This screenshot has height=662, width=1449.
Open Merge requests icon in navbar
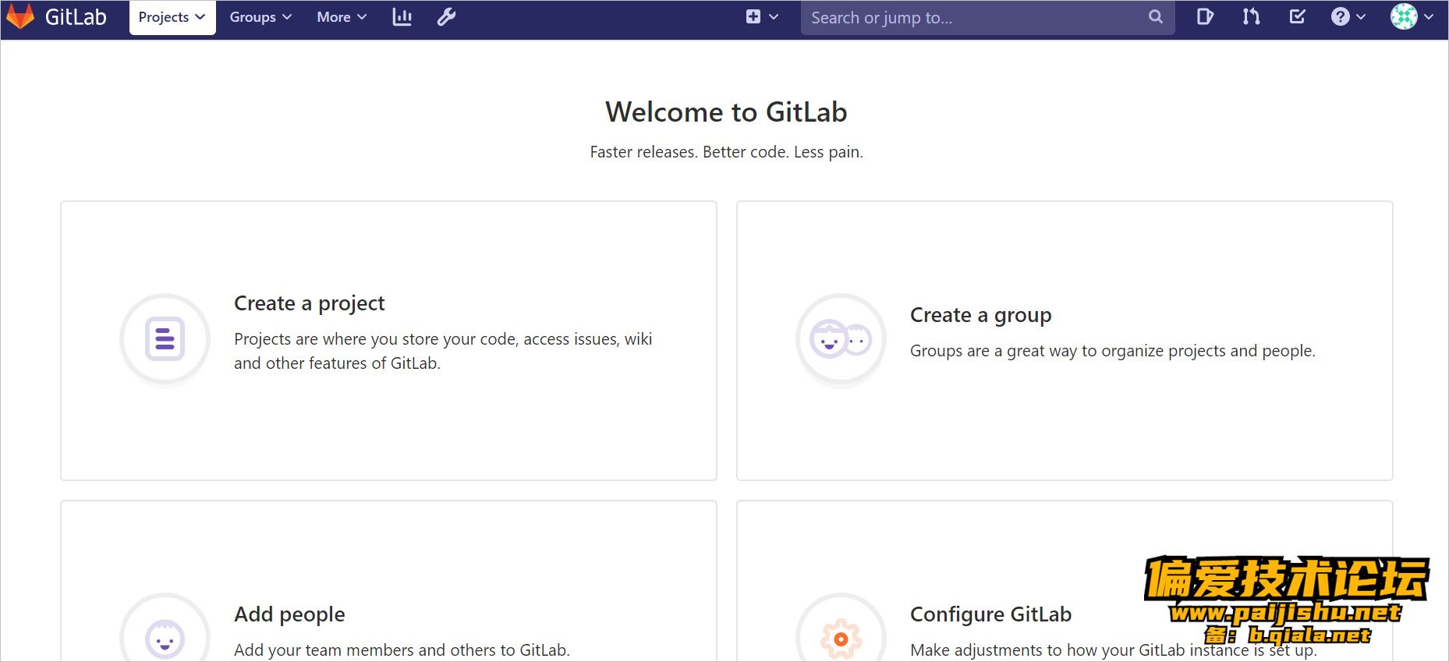click(x=1251, y=16)
